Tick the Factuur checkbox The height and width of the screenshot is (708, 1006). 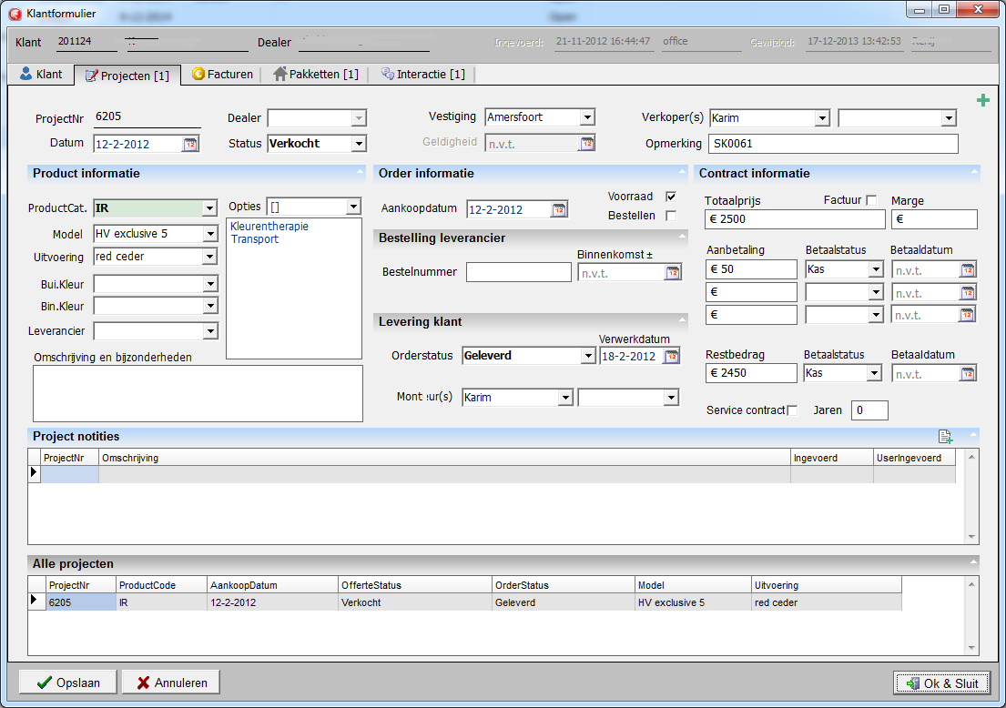pyautogui.click(x=871, y=200)
